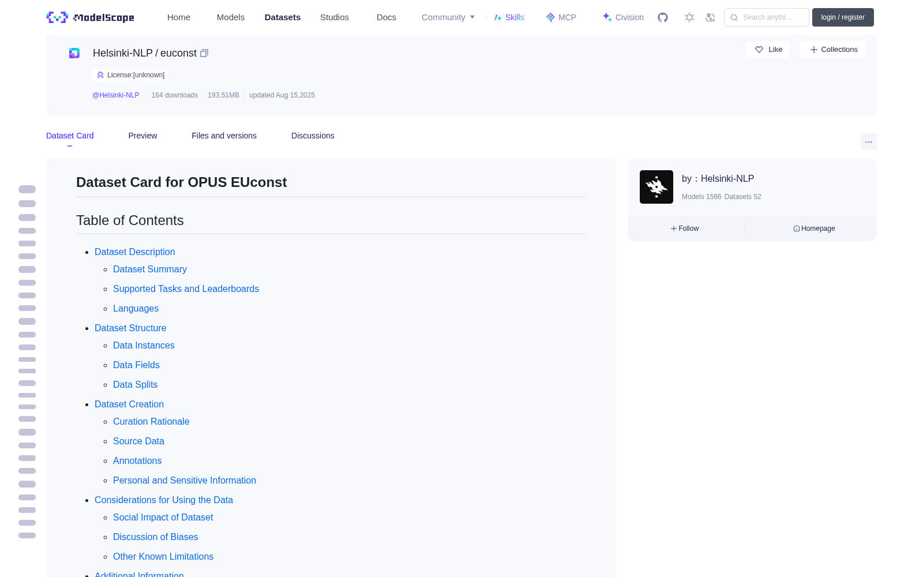Click the License:[unknown] tag
Screen dimensions: 923x577
[130, 75]
